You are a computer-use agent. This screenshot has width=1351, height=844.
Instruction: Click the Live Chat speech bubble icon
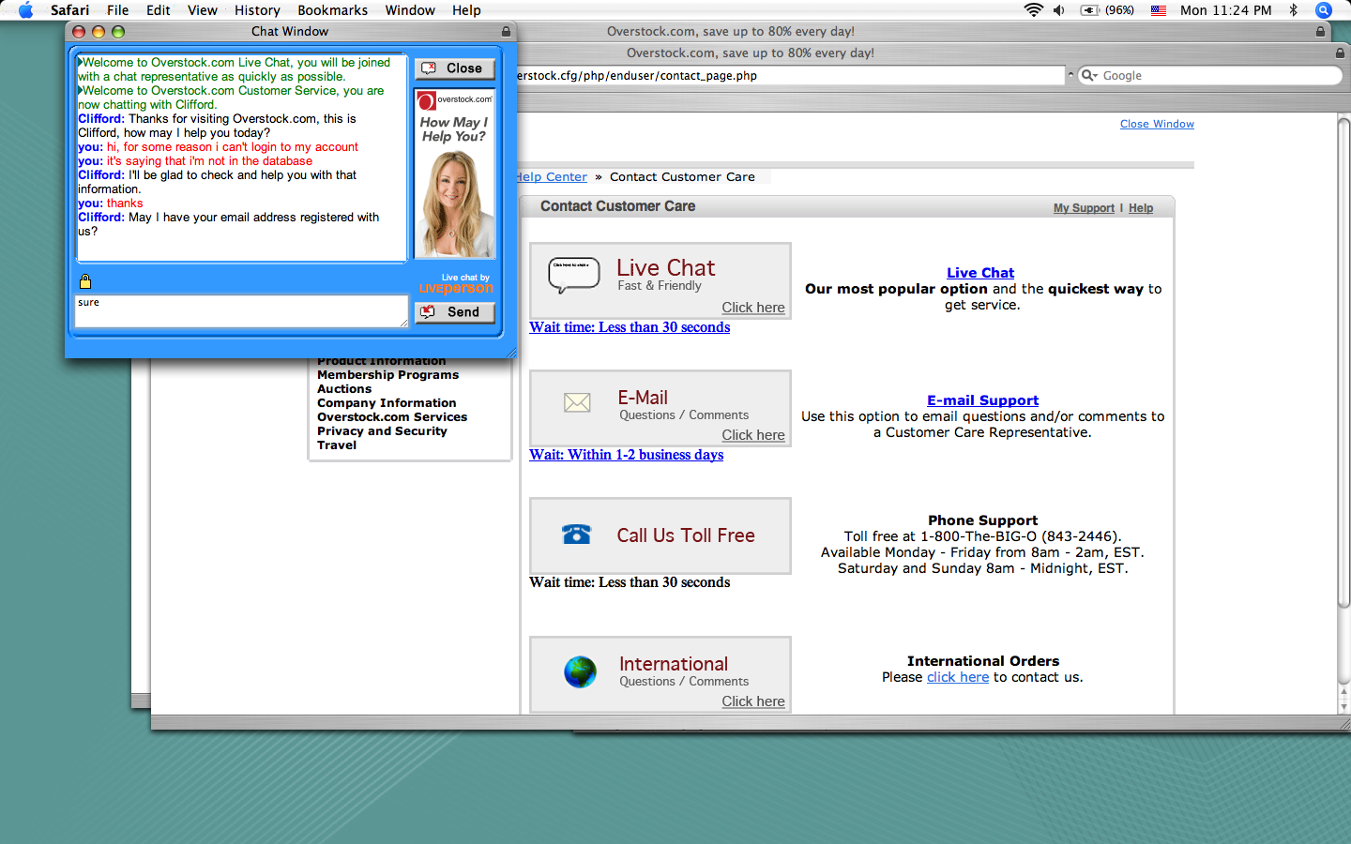[573, 275]
